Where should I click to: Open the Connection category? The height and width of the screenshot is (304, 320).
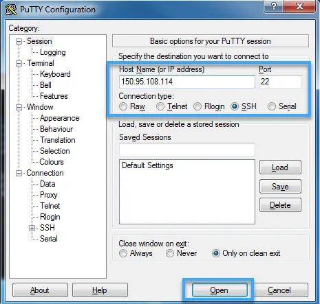click(x=45, y=173)
